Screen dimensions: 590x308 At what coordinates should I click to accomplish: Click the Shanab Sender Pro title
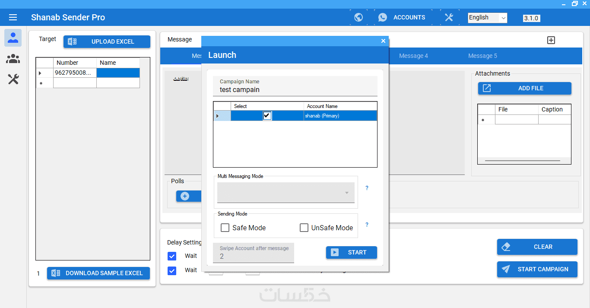pyautogui.click(x=68, y=17)
